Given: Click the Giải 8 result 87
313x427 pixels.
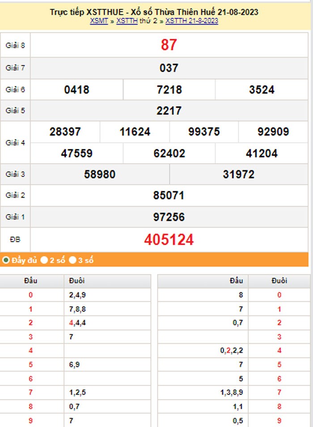Looking at the screenshot, I should pyautogui.click(x=169, y=45).
